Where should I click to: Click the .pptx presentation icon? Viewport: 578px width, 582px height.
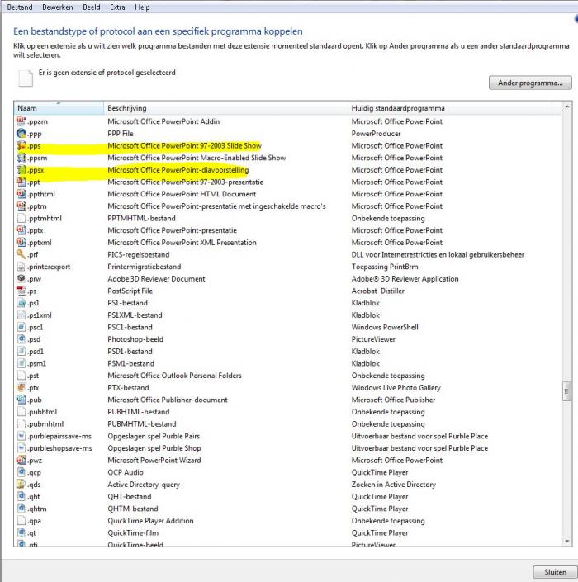21,230
